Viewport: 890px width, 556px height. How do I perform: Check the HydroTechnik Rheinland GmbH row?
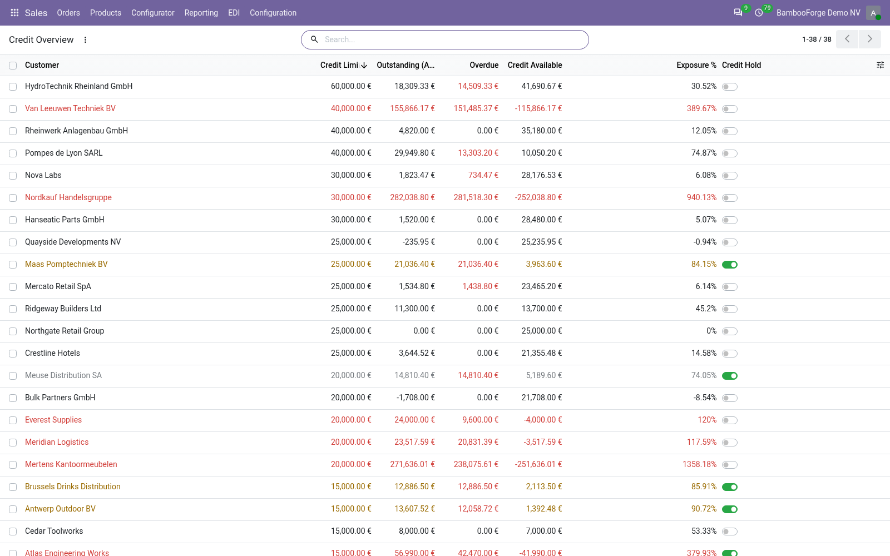13,87
